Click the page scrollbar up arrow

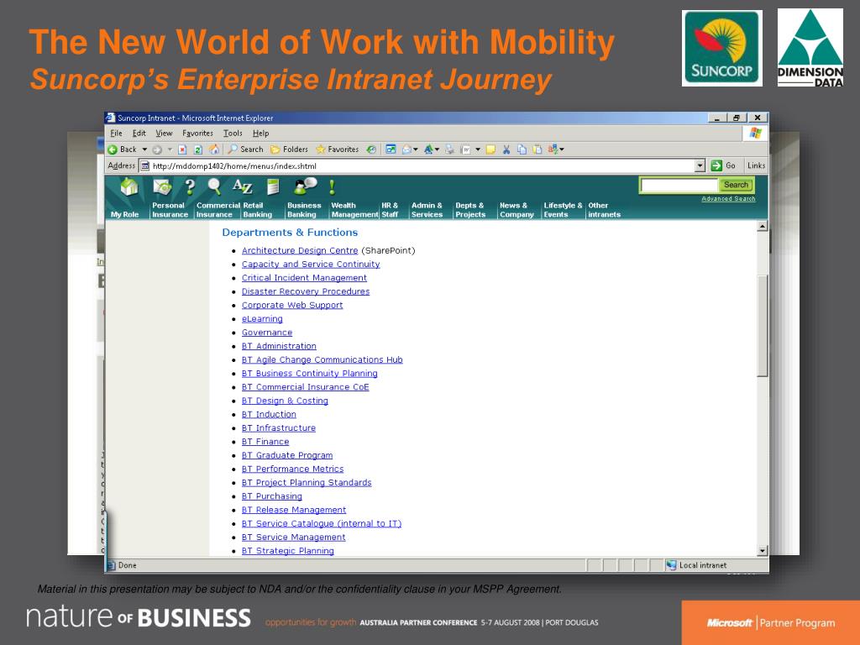click(x=762, y=226)
